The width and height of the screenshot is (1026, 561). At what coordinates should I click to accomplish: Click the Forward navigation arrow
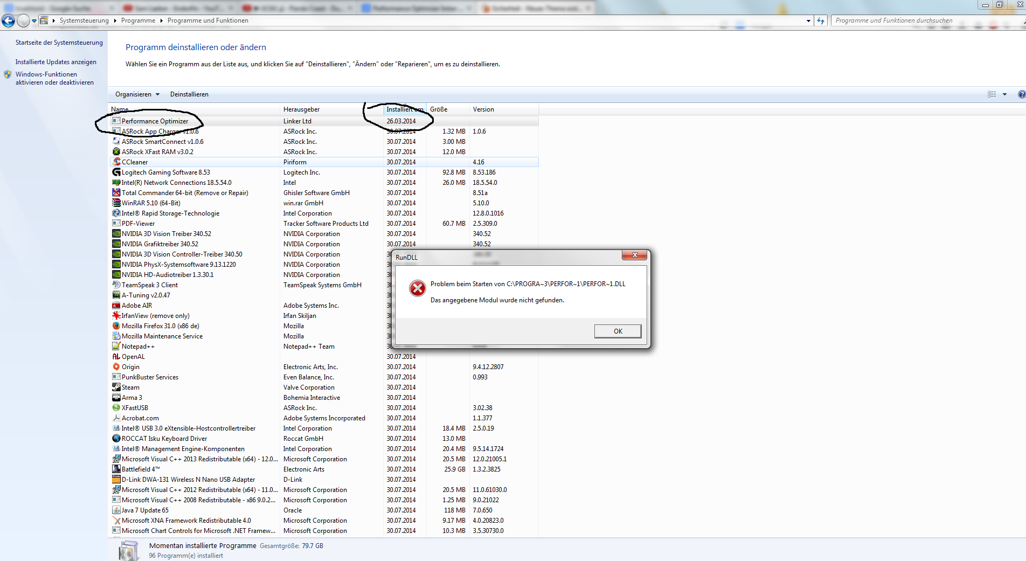(x=23, y=20)
